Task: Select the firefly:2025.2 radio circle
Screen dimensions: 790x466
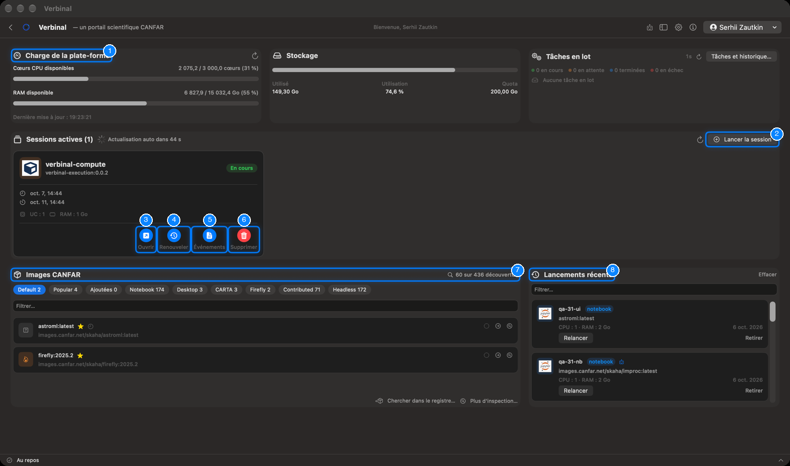Action: pos(486,355)
